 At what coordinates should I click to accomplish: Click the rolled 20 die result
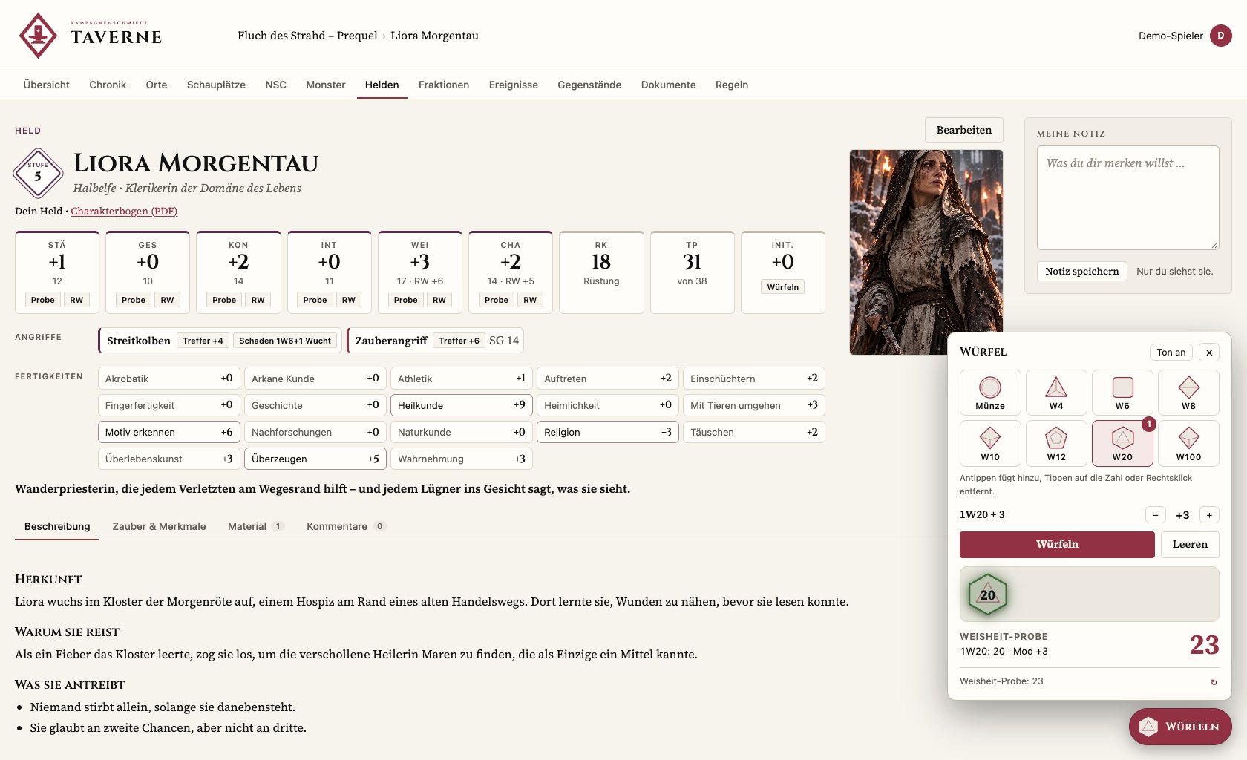click(x=987, y=594)
